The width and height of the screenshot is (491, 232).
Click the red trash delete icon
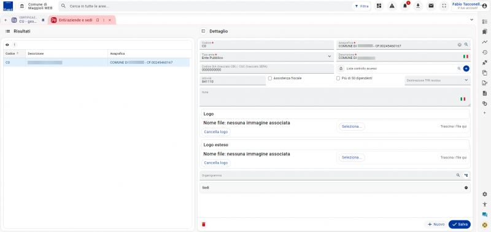[x=204, y=224]
